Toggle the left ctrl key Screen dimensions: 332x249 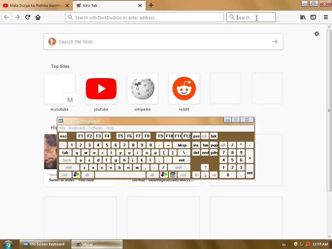point(65,175)
